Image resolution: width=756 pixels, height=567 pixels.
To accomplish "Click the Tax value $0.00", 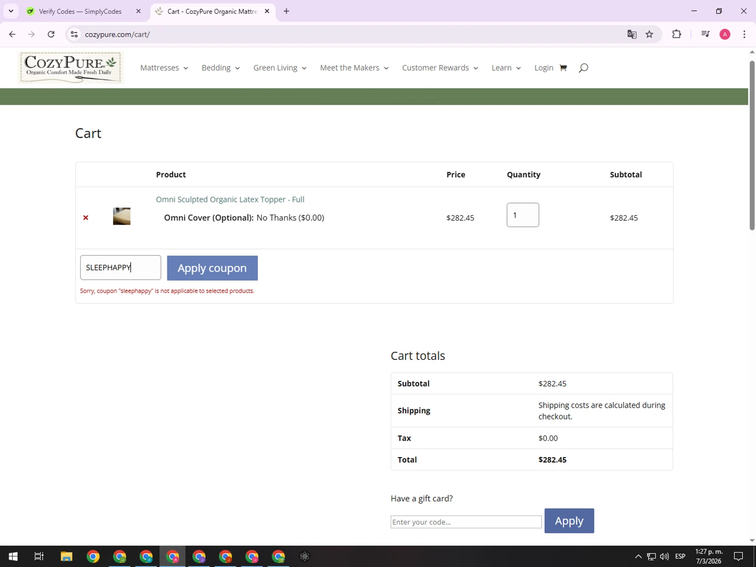I will point(548,438).
